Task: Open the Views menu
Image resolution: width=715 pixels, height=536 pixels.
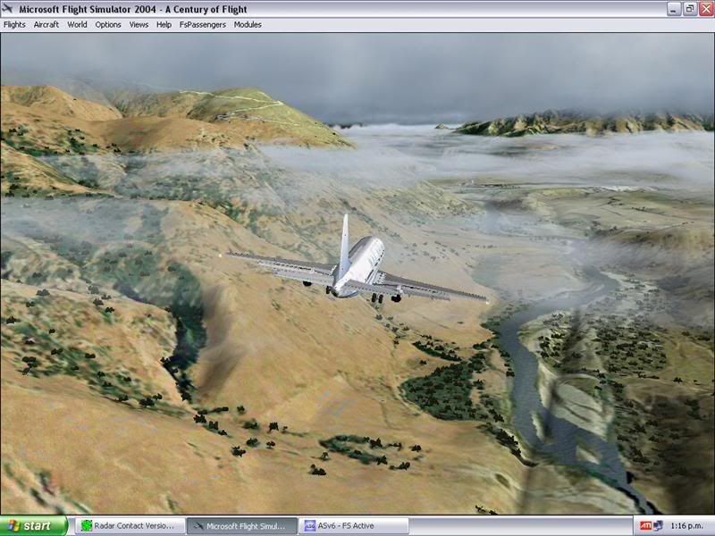Action: (139, 24)
